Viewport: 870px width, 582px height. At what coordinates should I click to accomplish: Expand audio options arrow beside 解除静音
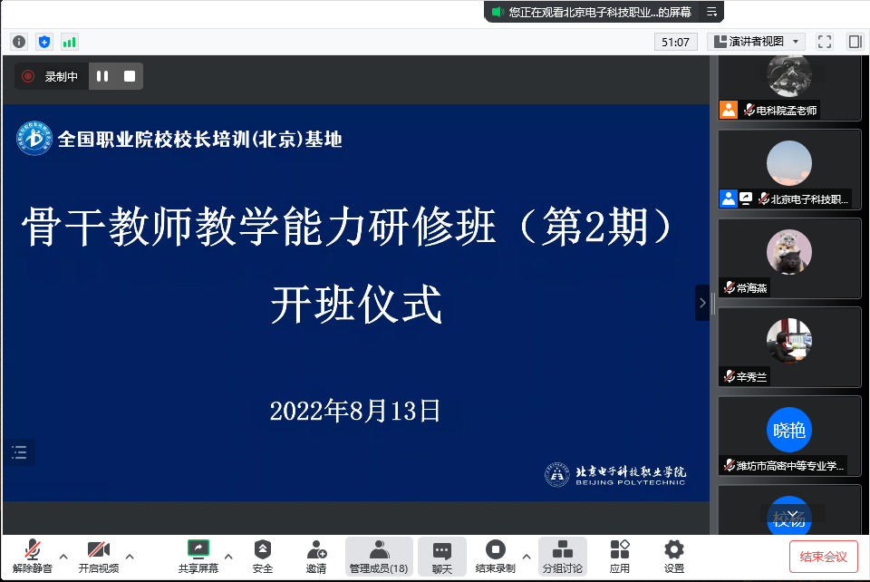tap(63, 556)
